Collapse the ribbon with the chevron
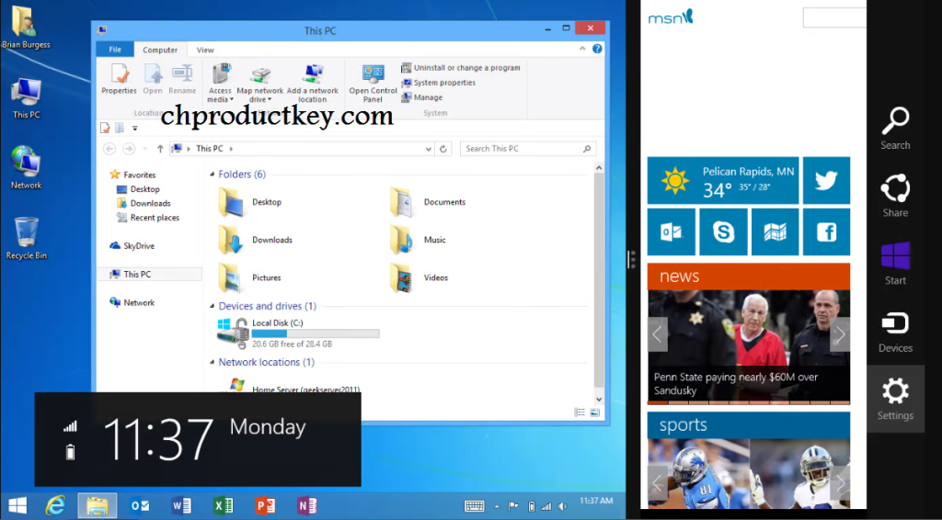Screen dimensions: 942x520 [x=581, y=50]
